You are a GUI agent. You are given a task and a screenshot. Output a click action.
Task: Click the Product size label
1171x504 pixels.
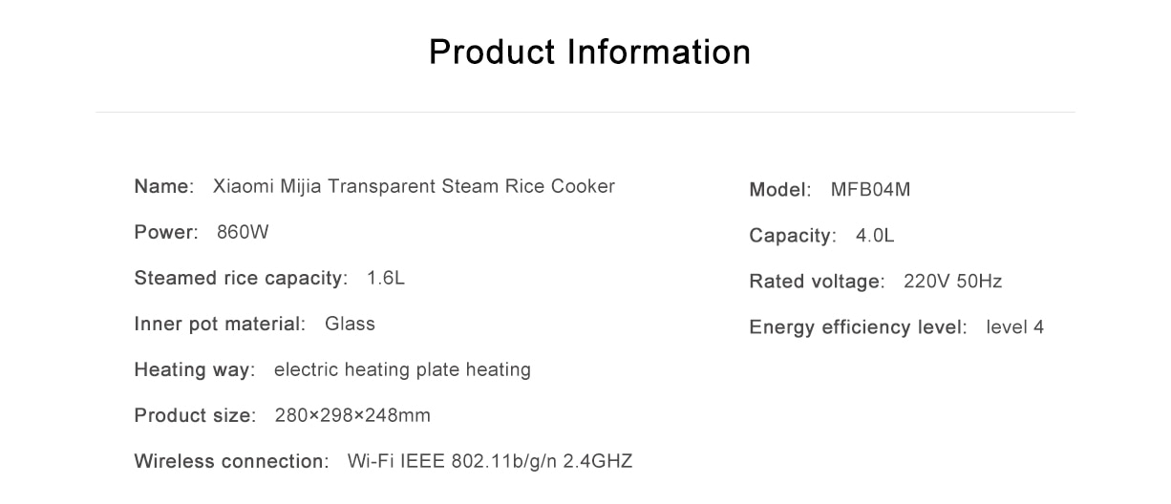point(195,415)
